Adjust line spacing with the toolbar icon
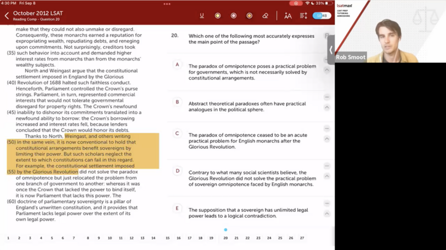 (x=303, y=16)
